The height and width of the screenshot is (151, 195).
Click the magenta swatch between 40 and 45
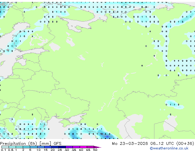pyautogui.click(x=83, y=147)
